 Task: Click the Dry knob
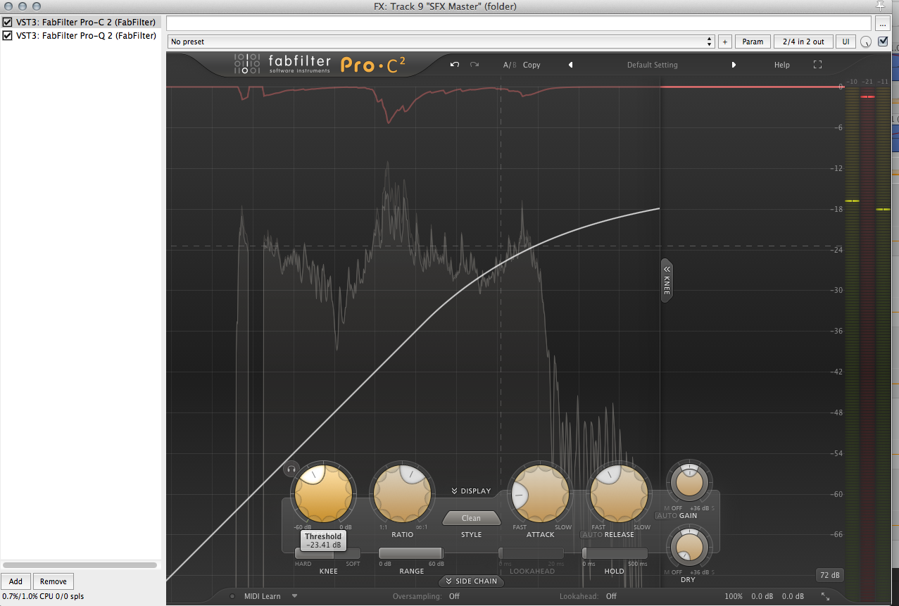[689, 546]
